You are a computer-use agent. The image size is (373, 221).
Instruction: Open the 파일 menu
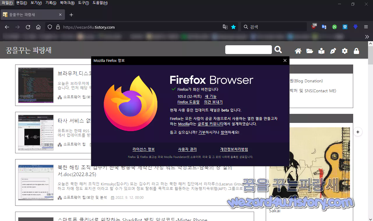7,3
